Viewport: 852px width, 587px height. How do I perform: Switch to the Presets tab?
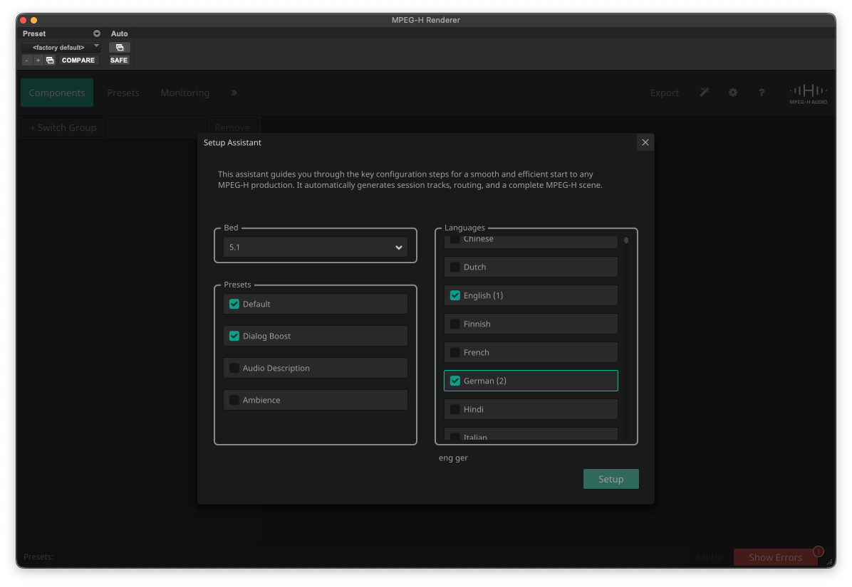pyautogui.click(x=123, y=92)
